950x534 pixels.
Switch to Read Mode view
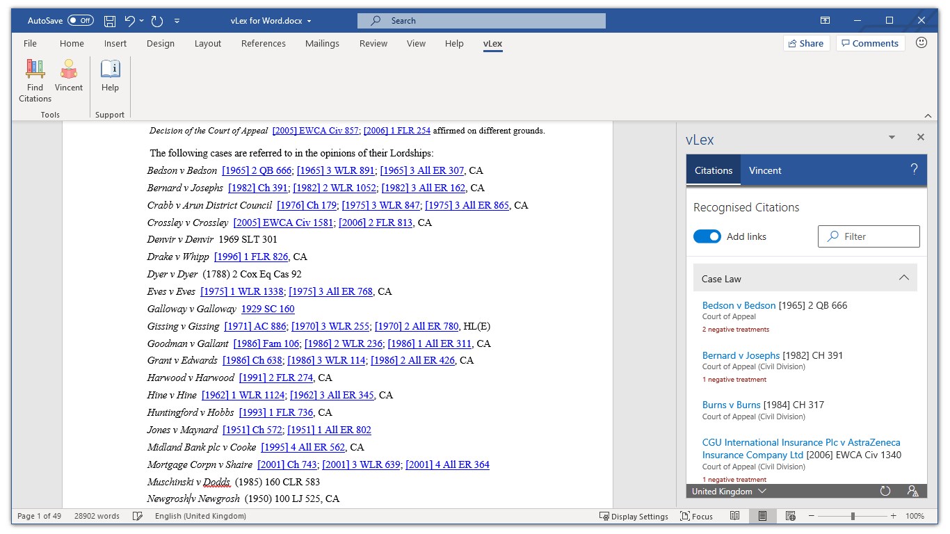click(x=735, y=516)
